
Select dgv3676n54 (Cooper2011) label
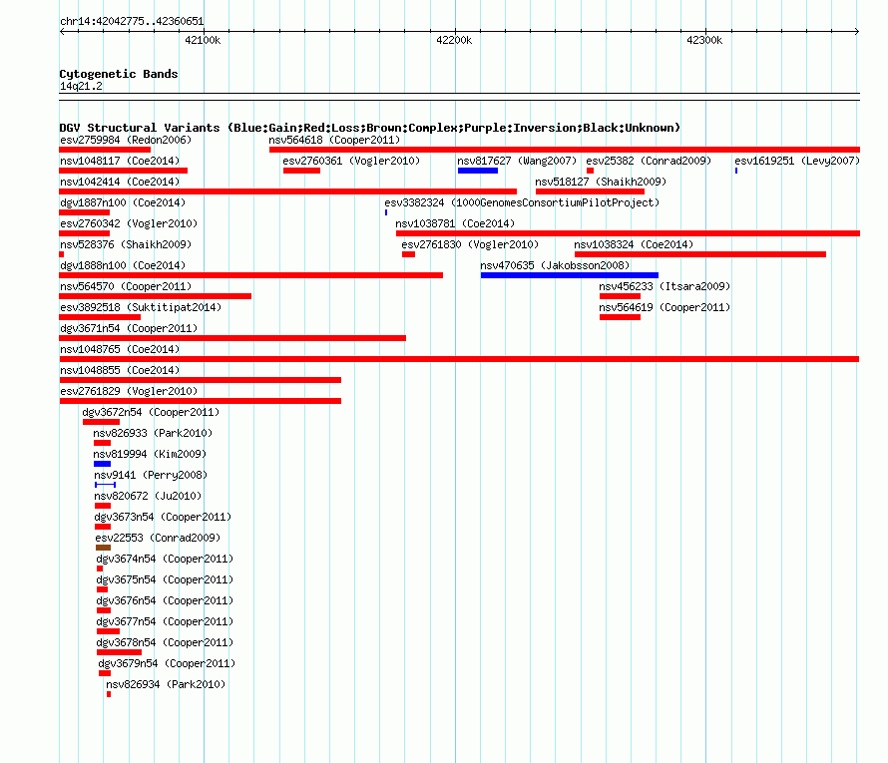(165, 600)
